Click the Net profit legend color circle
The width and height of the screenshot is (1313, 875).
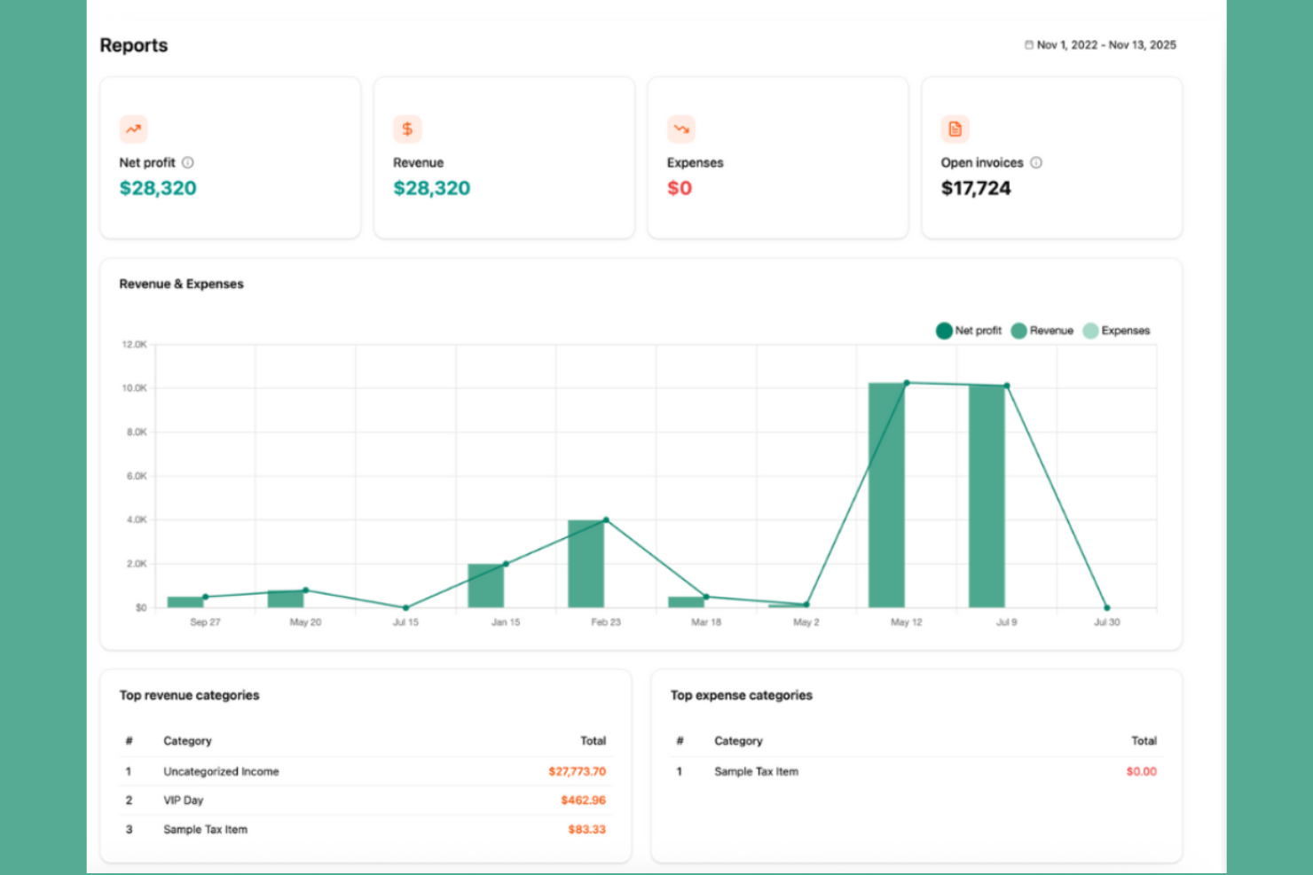tap(944, 330)
